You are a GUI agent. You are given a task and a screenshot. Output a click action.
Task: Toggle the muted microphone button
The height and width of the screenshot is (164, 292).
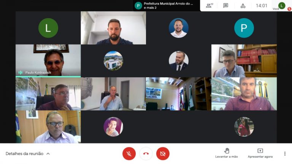[129, 154]
